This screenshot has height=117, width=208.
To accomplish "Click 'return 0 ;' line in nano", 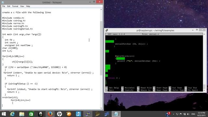I will coord(114,78).
